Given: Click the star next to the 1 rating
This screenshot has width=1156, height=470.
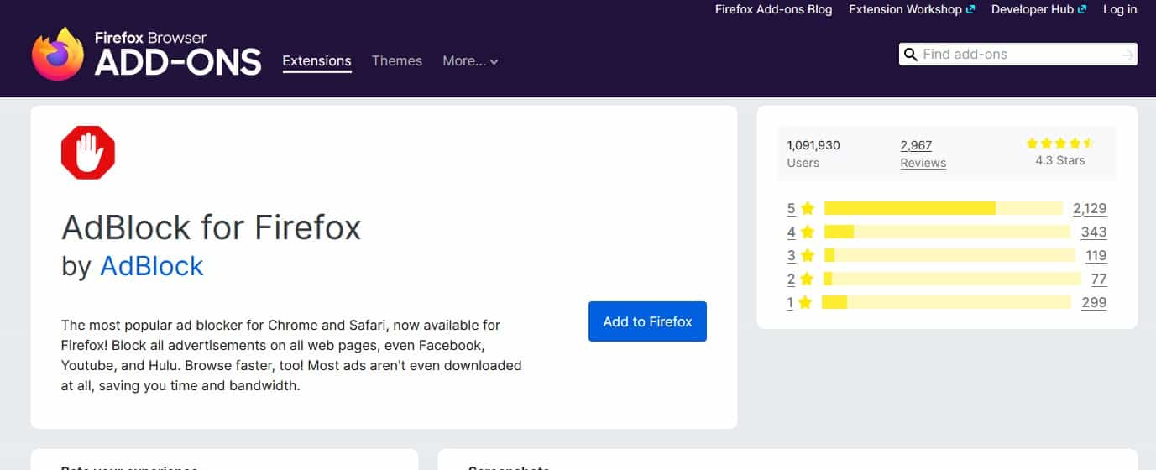Looking at the screenshot, I should coord(805,302).
